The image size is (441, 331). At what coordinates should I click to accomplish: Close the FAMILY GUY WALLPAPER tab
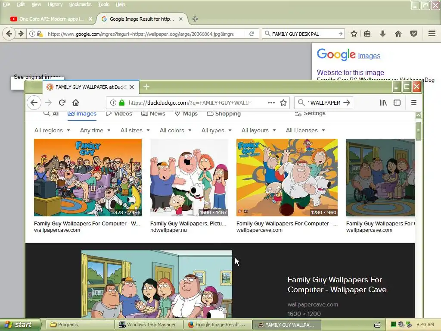[x=132, y=87]
